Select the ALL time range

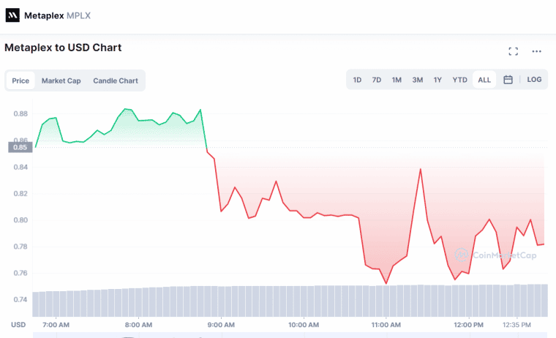tap(484, 80)
